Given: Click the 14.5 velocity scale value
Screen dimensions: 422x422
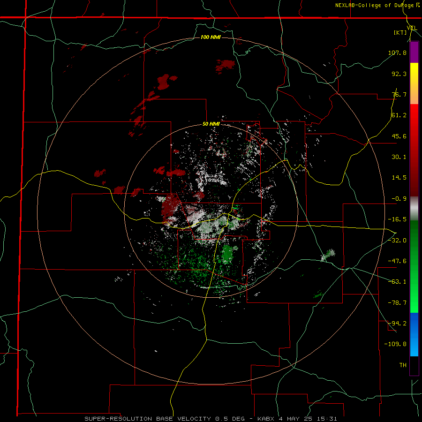Looking at the screenshot, I should [399, 178].
